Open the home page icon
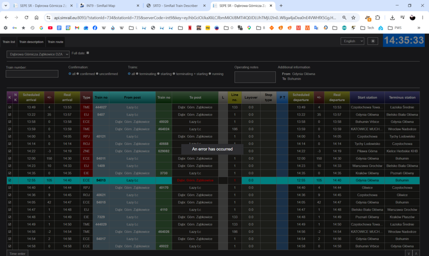The image size is (429, 256). pos(36,18)
